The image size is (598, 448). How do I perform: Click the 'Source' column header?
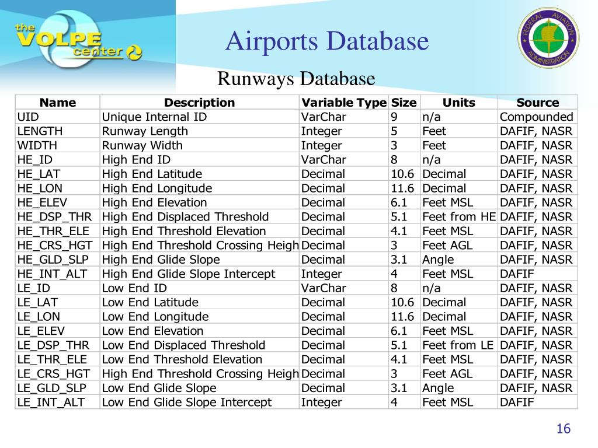pos(538,103)
